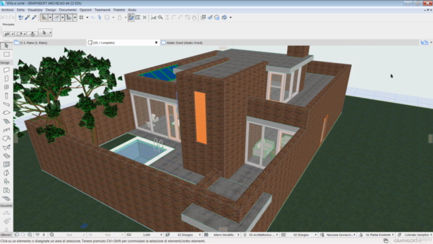Select the Door tool
The height and width of the screenshot is (244, 433).
(x=6, y=79)
